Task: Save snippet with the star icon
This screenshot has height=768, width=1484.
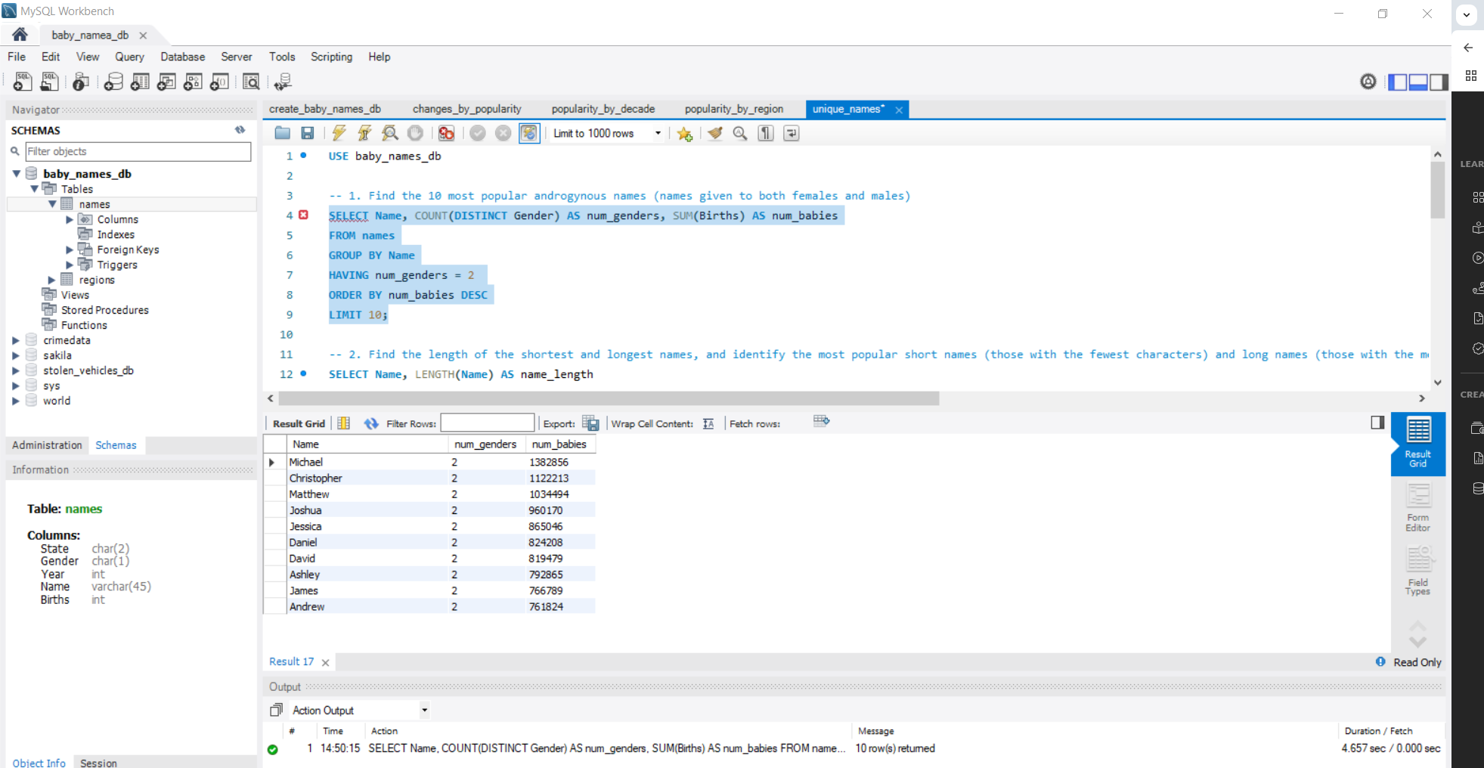Action: (685, 134)
